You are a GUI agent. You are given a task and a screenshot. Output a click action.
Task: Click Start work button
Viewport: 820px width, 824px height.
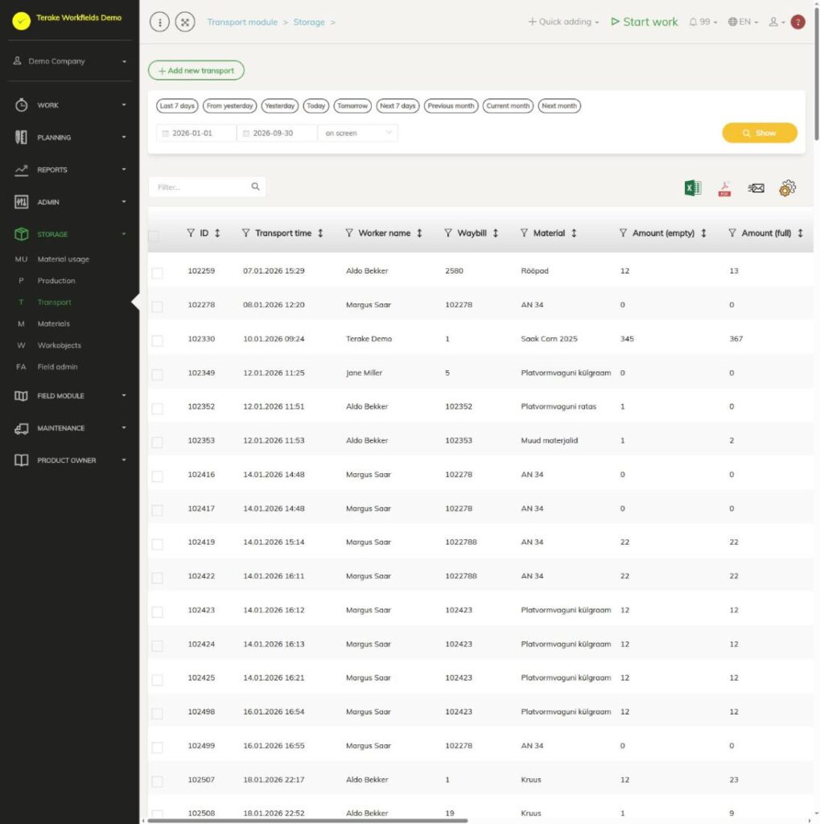click(x=645, y=22)
